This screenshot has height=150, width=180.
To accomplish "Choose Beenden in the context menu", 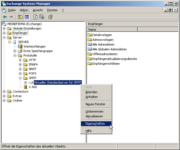I will coord(96,92).
